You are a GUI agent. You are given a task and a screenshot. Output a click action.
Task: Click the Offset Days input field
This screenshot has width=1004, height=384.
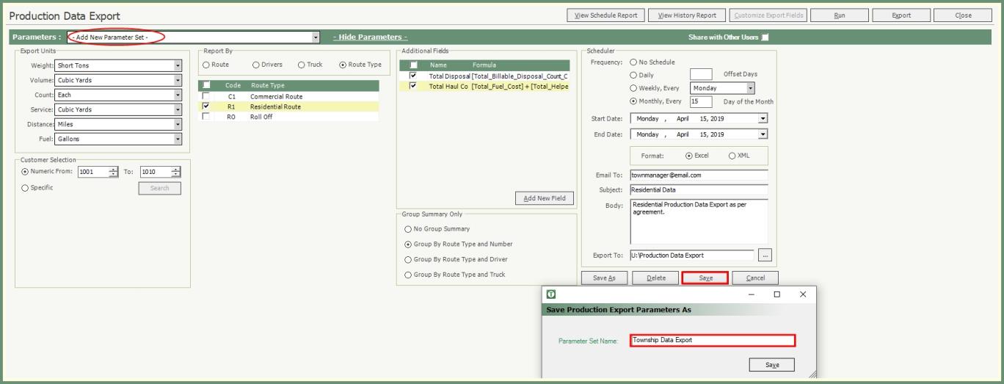(x=701, y=74)
